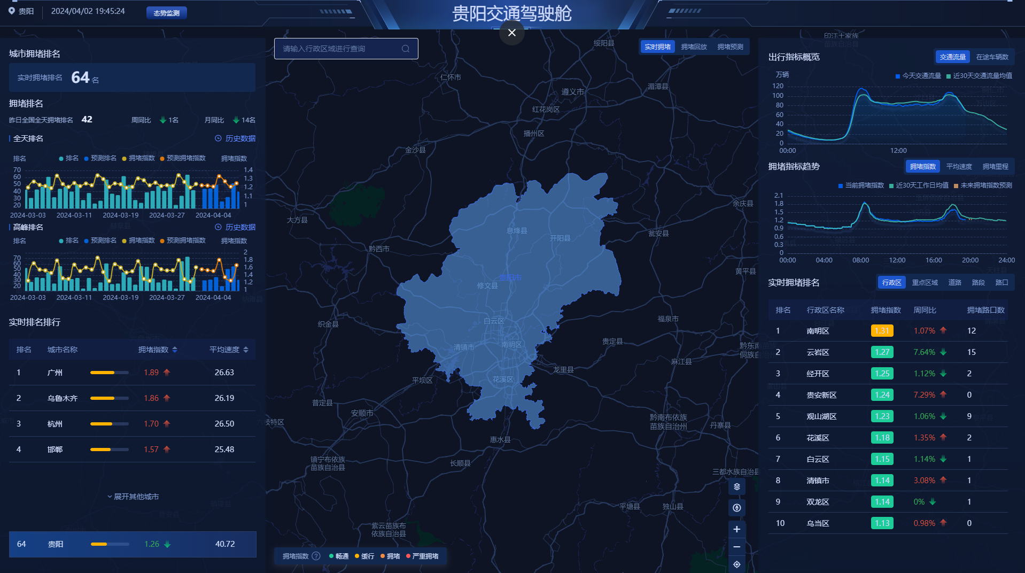Switch to the 在途车辆数 tab
This screenshot has width=1025, height=573.
pos(992,57)
